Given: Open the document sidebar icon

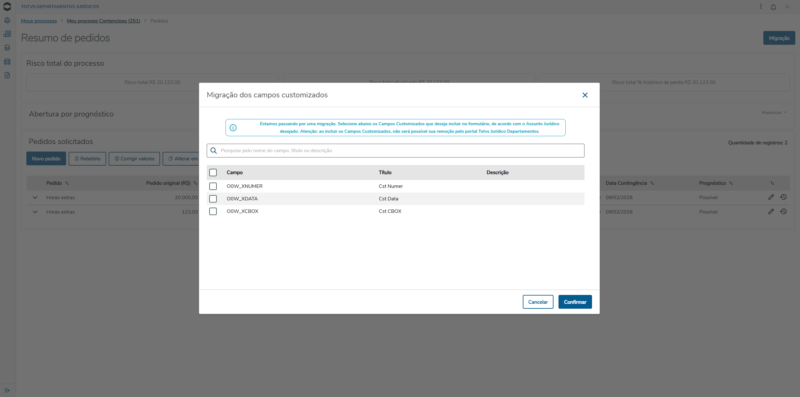Looking at the screenshot, I should point(7,75).
